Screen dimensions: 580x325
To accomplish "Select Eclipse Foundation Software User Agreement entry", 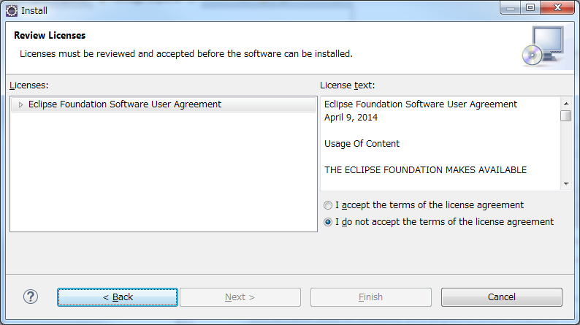I will (125, 104).
